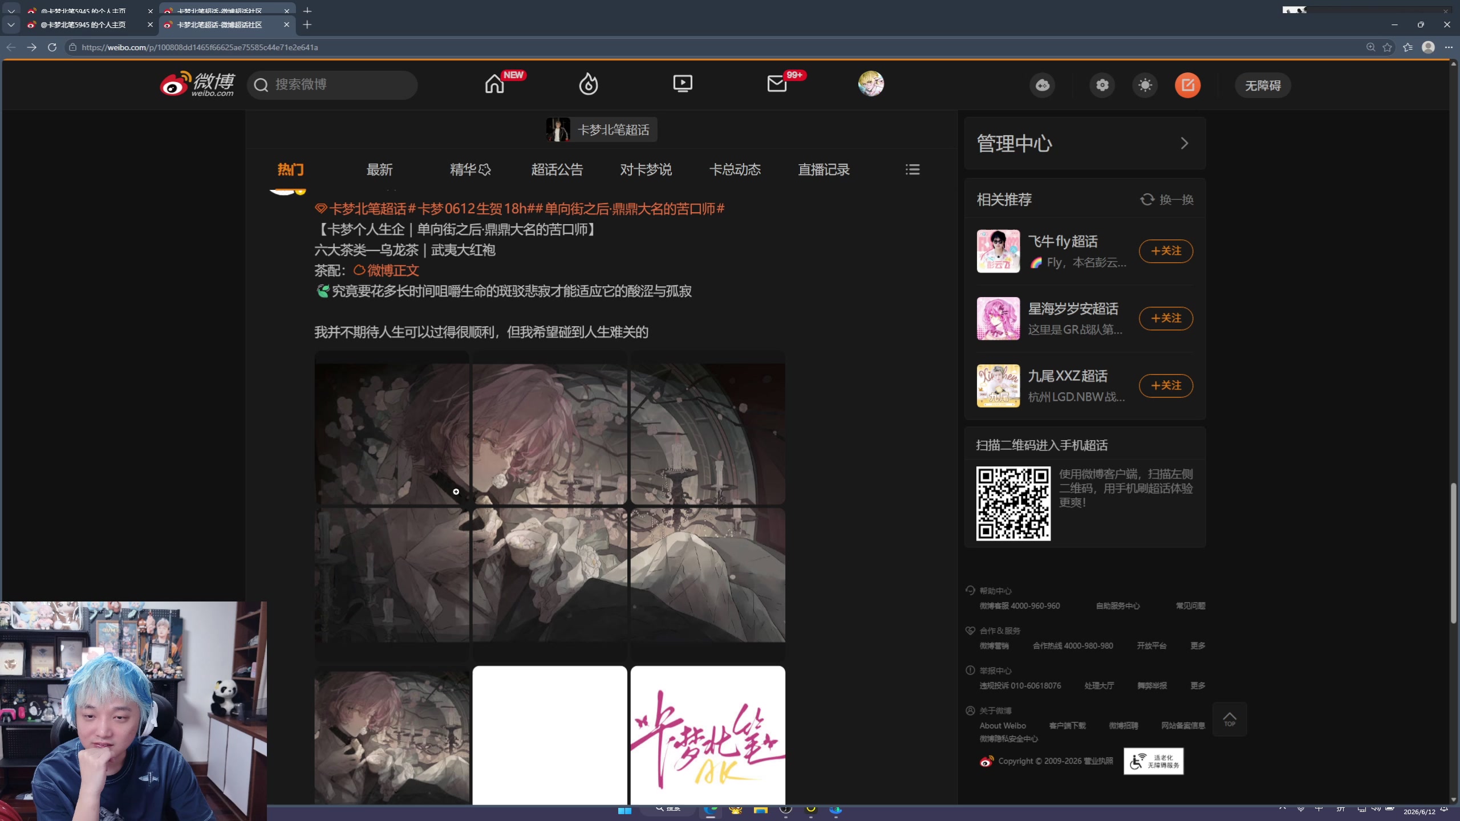Viewport: 1460px width, 821px height.
Task: Open the top-middle post image of pink-haired character
Action: pyautogui.click(x=550, y=428)
